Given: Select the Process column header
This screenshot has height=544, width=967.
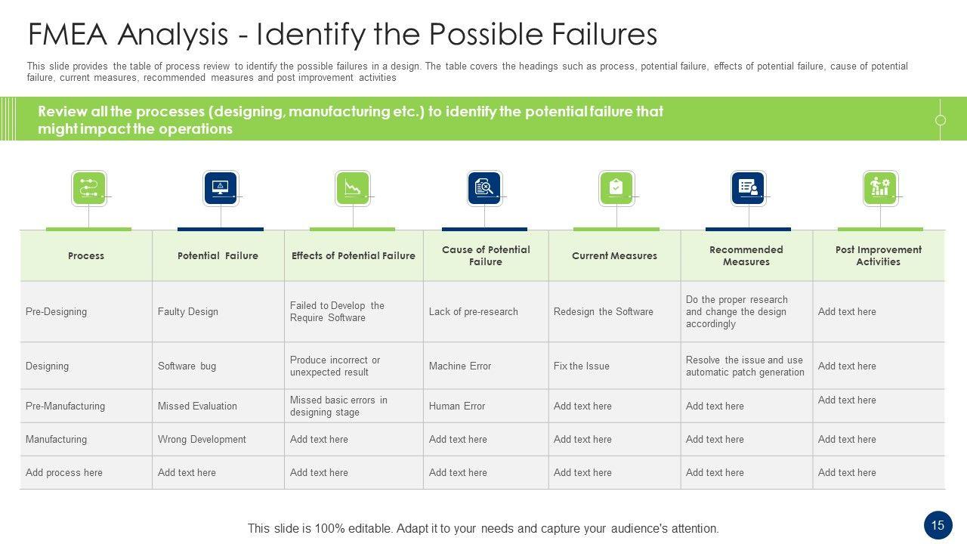Looking at the screenshot, I should pyautogui.click(x=86, y=256).
